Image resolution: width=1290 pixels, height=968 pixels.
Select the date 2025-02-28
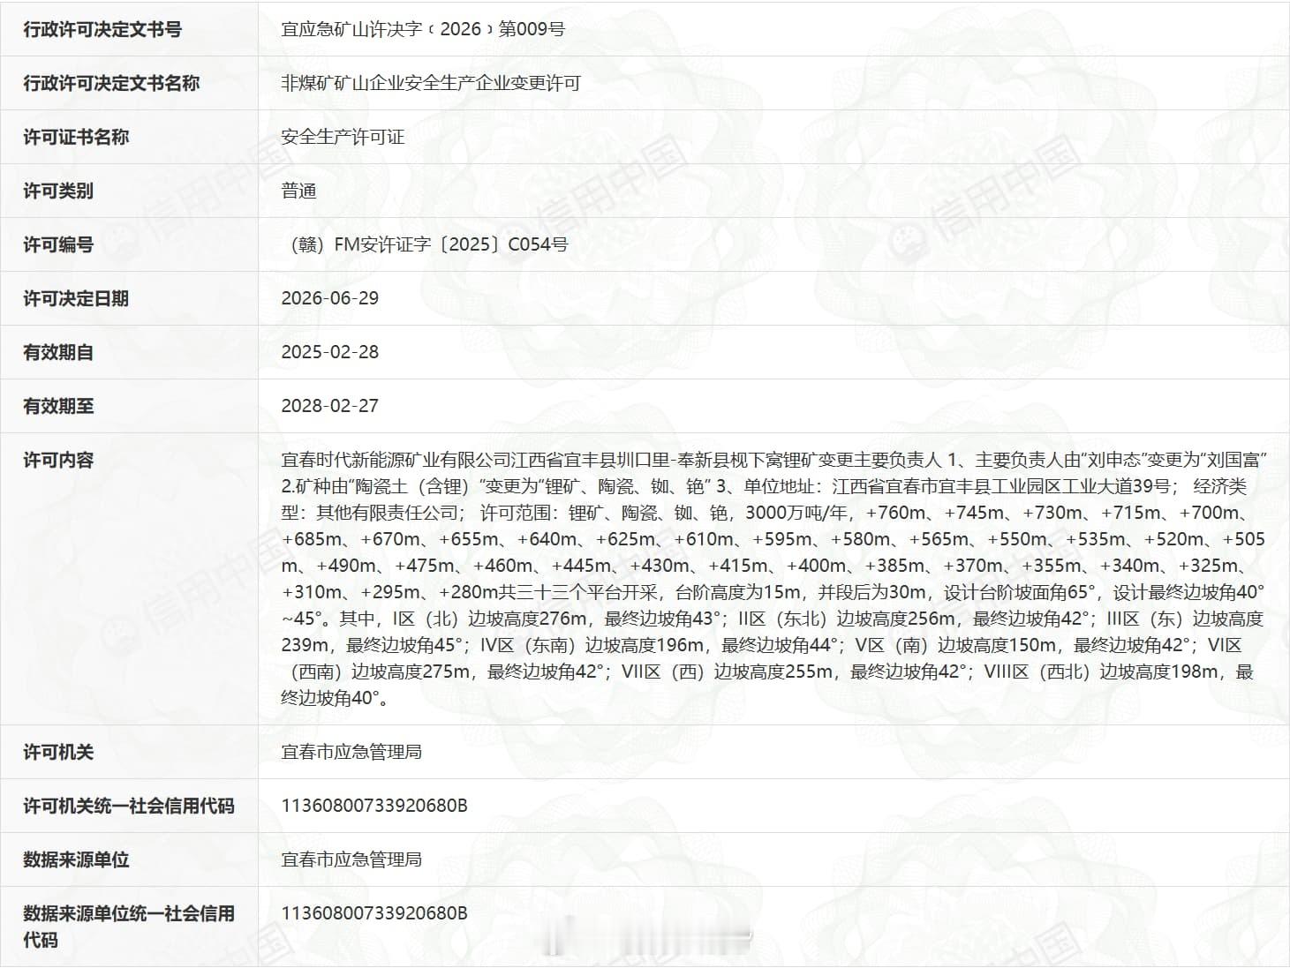click(330, 352)
